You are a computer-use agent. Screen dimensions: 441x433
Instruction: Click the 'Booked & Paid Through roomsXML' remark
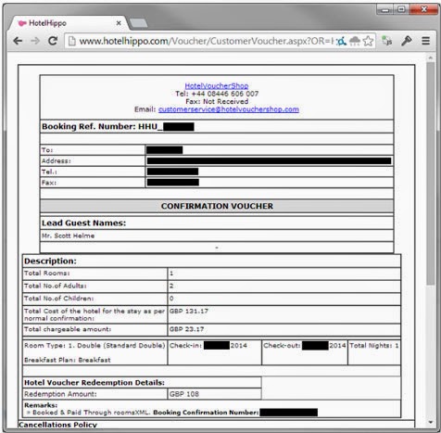coord(91,413)
